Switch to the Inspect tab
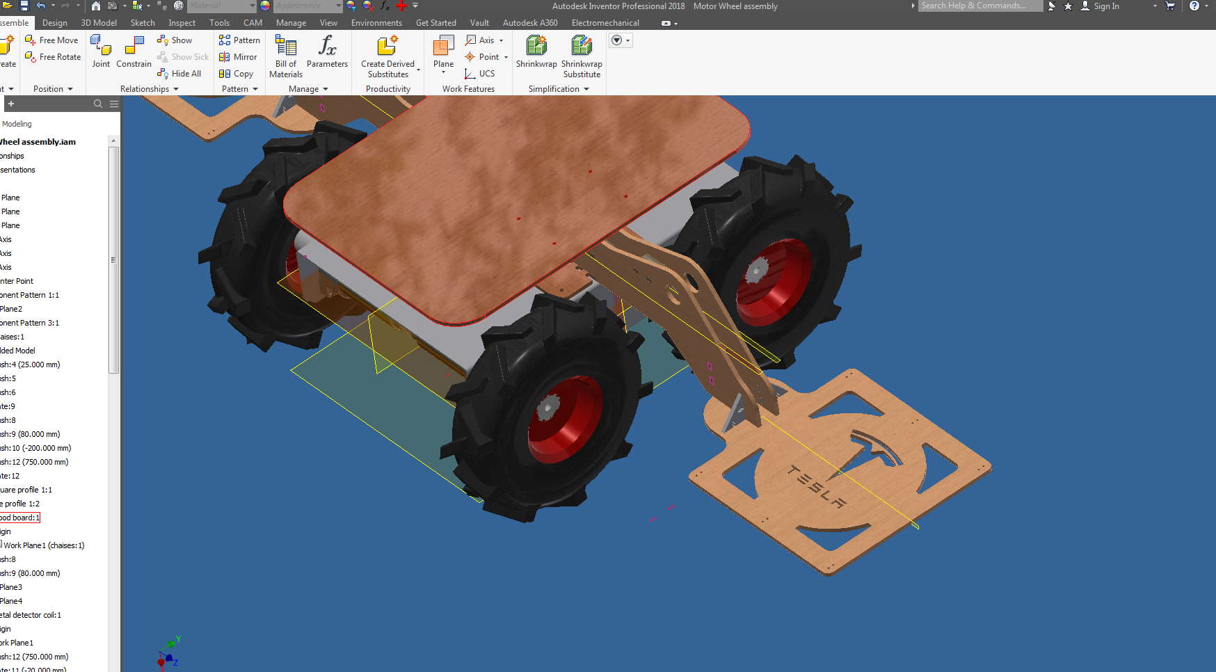Viewport: 1216px width, 672px height. (182, 23)
